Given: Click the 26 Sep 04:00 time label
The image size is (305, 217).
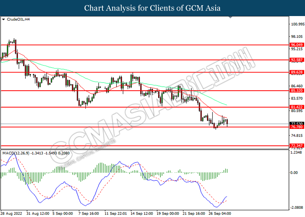Looking at the screenshot, I should 220,214.
